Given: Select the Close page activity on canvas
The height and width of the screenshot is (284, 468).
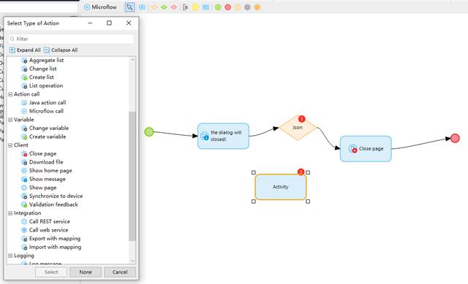Looking at the screenshot, I should coord(366,149).
